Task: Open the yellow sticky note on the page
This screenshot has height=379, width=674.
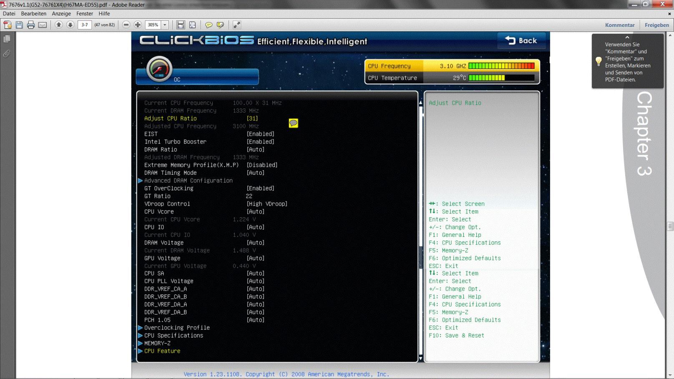Action: click(293, 123)
